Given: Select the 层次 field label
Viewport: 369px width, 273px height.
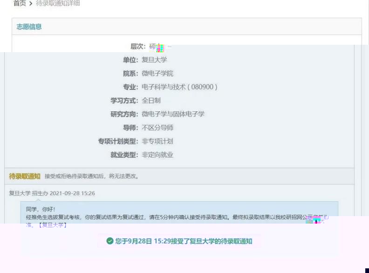Looking at the screenshot, I should coord(138,47).
